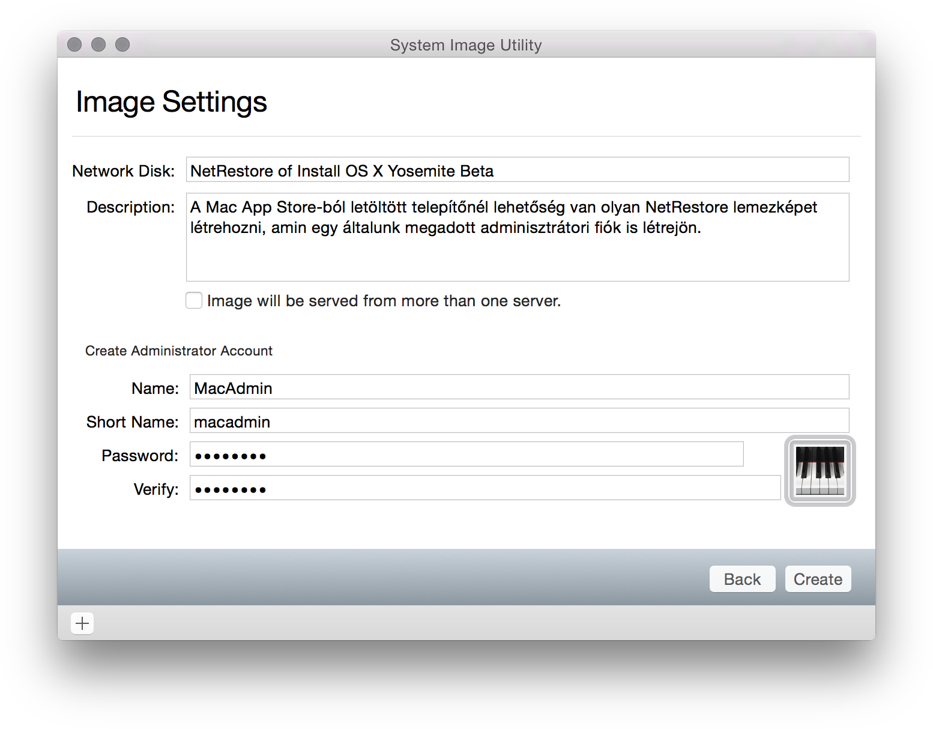Click the Short Name field with macadmin
933x729 pixels.
[x=519, y=420]
